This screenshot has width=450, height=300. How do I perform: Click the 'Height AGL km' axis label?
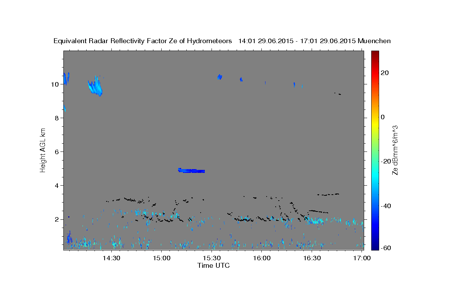coord(43,150)
